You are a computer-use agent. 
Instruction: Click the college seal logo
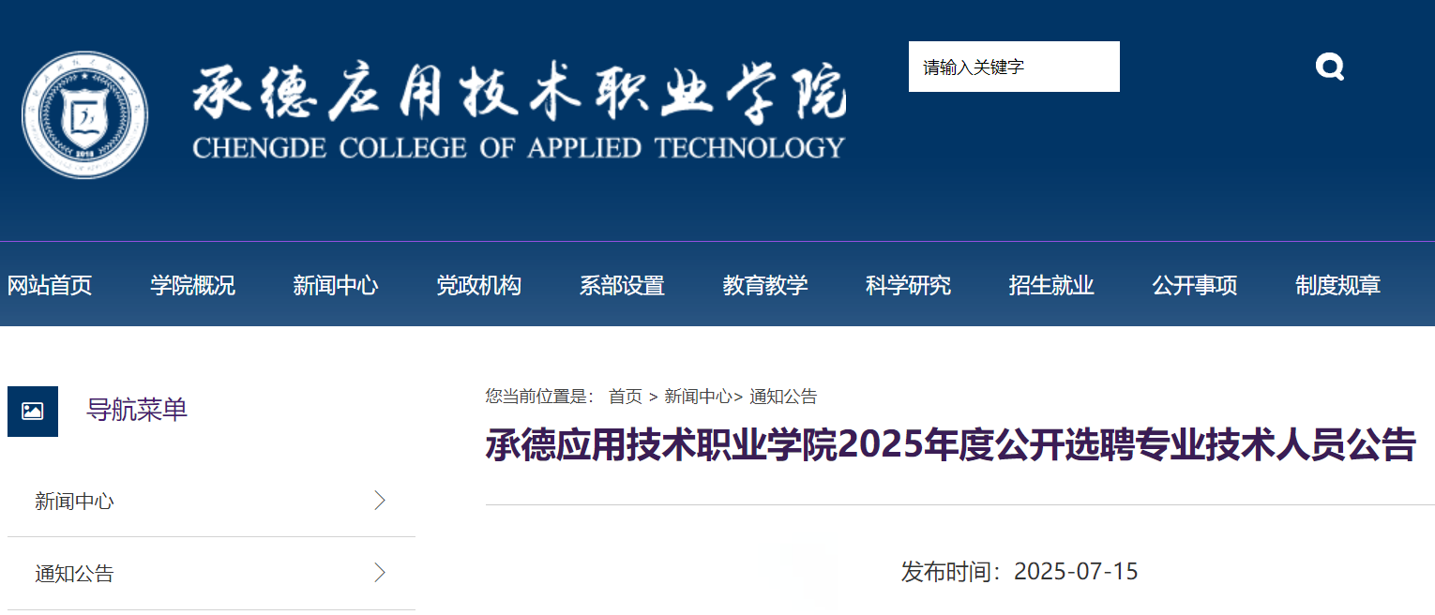[x=84, y=115]
